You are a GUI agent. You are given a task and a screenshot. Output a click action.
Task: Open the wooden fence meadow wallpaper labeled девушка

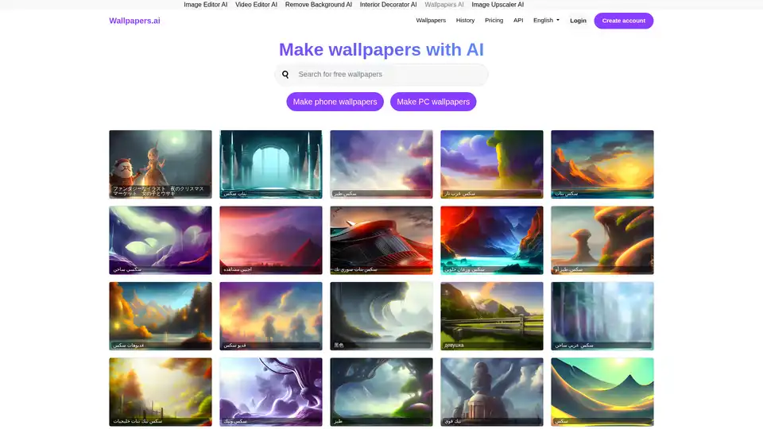tap(491, 315)
